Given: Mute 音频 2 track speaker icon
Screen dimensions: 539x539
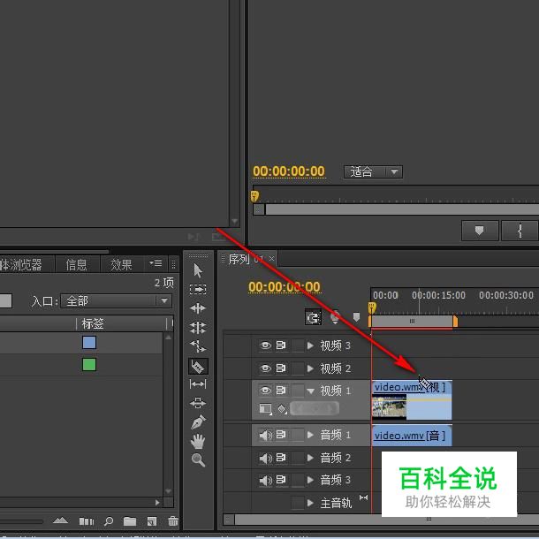Looking at the screenshot, I should [x=265, y=458].
